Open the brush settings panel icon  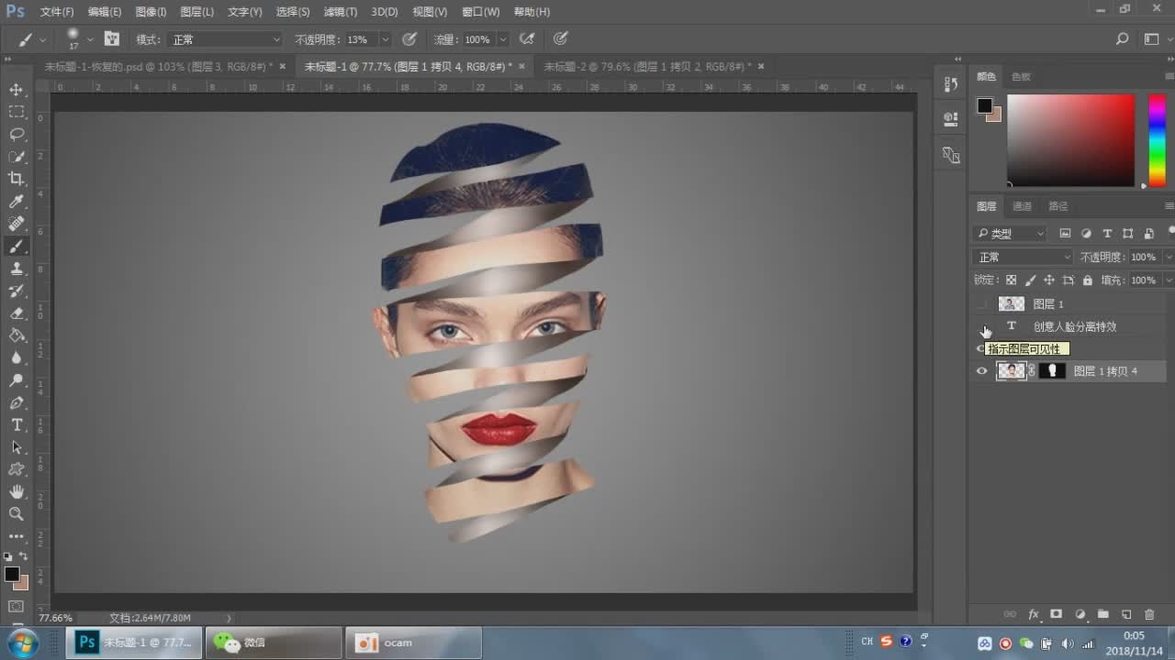tap(112, 39)
